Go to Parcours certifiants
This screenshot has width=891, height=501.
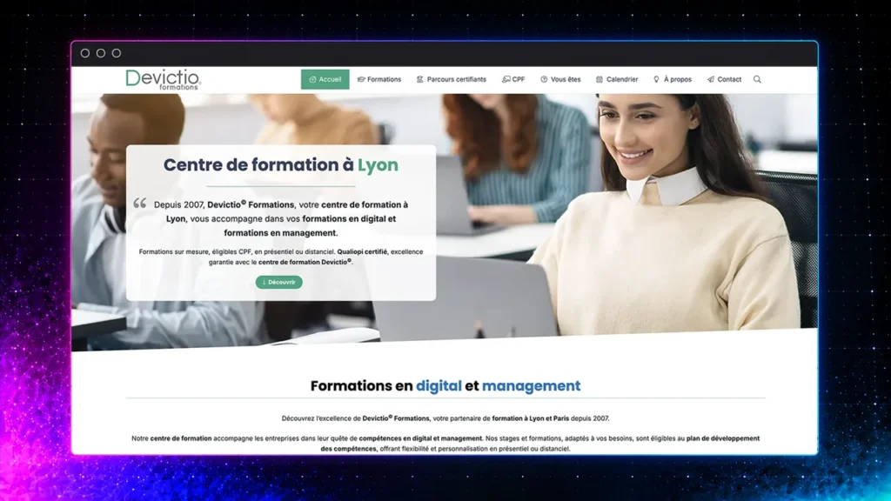pos(452,79)
